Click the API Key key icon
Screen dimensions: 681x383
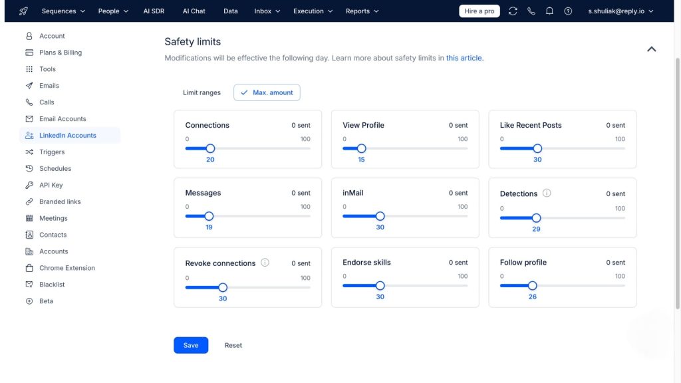coord(29,185)
